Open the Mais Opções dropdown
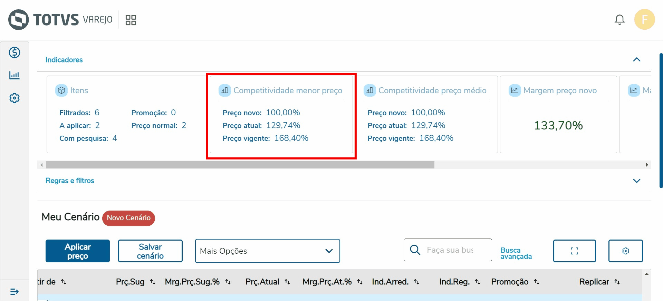Image resolution: width=663 pixels, height=301 pixels. click(267, 251)
